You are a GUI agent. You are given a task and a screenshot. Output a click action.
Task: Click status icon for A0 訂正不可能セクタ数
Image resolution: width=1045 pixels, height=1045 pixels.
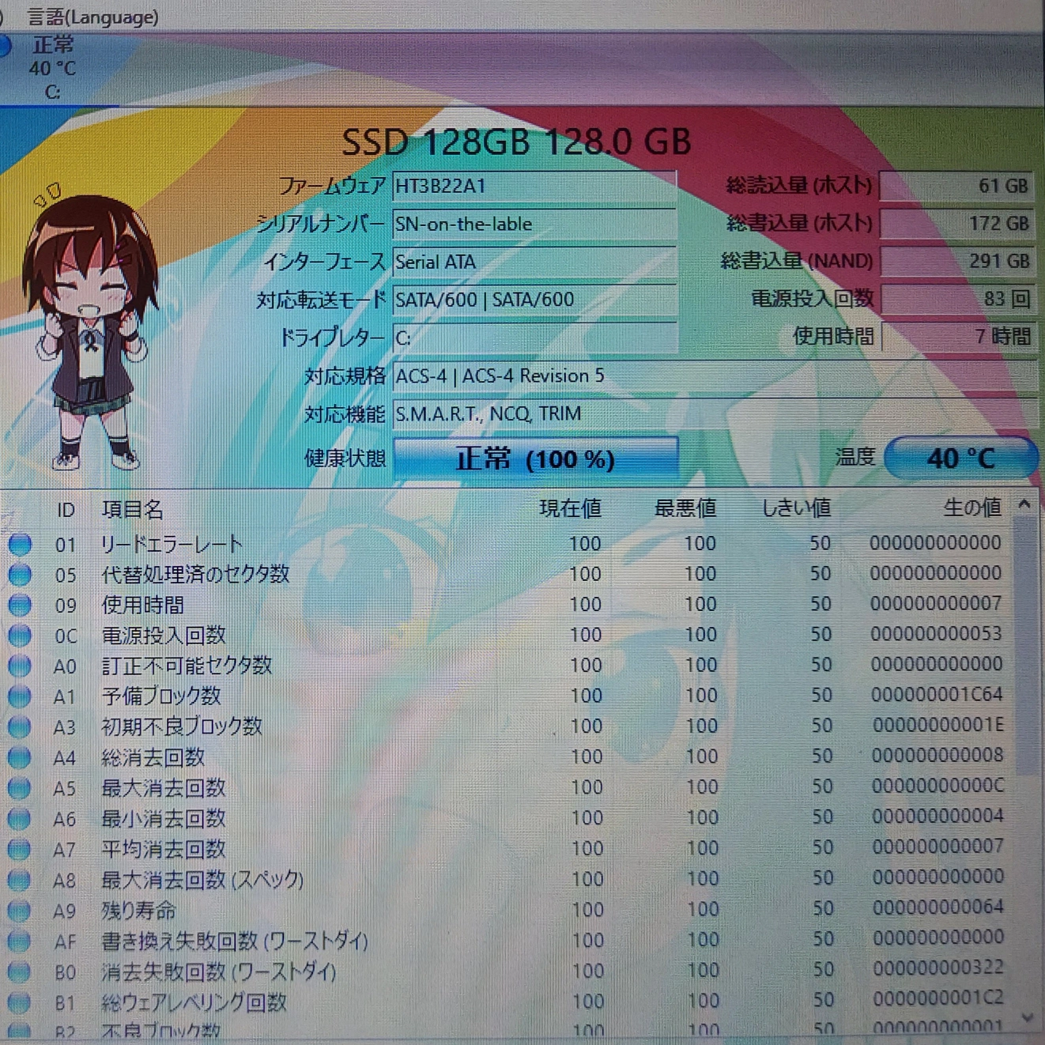point(20,666)
